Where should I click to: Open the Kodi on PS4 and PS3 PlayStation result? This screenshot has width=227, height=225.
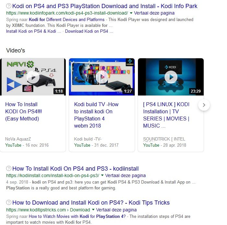[x=105, y=6]
